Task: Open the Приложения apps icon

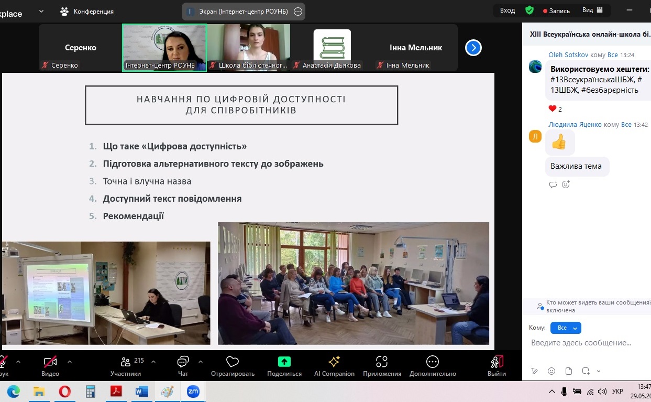Action: click(382, 362)
